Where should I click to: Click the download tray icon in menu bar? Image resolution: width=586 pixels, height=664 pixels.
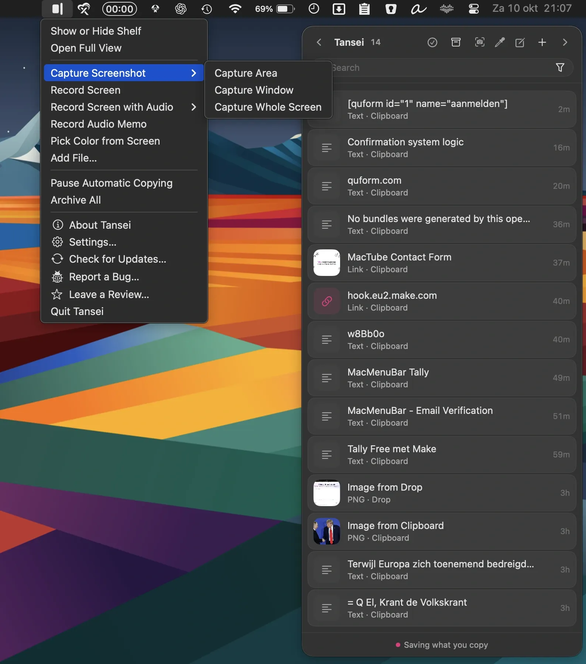tap(339, 8)
